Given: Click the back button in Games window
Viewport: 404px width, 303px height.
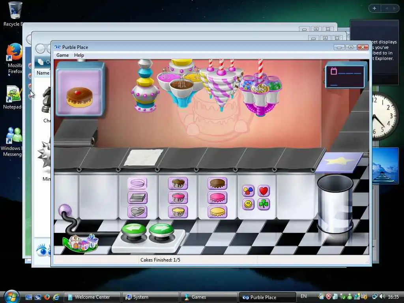Looking at the screenshot, I should [x=40, y=49].
